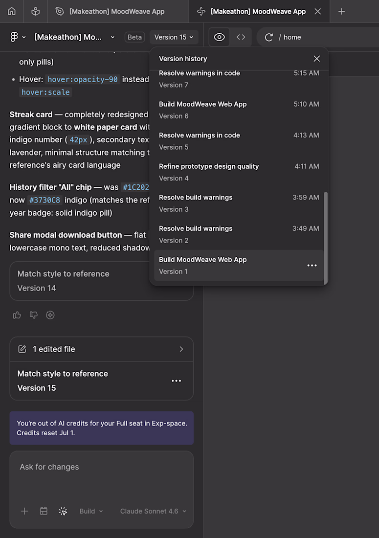
Task: Open the Build mode dropdown
Action: click(91, 511)
